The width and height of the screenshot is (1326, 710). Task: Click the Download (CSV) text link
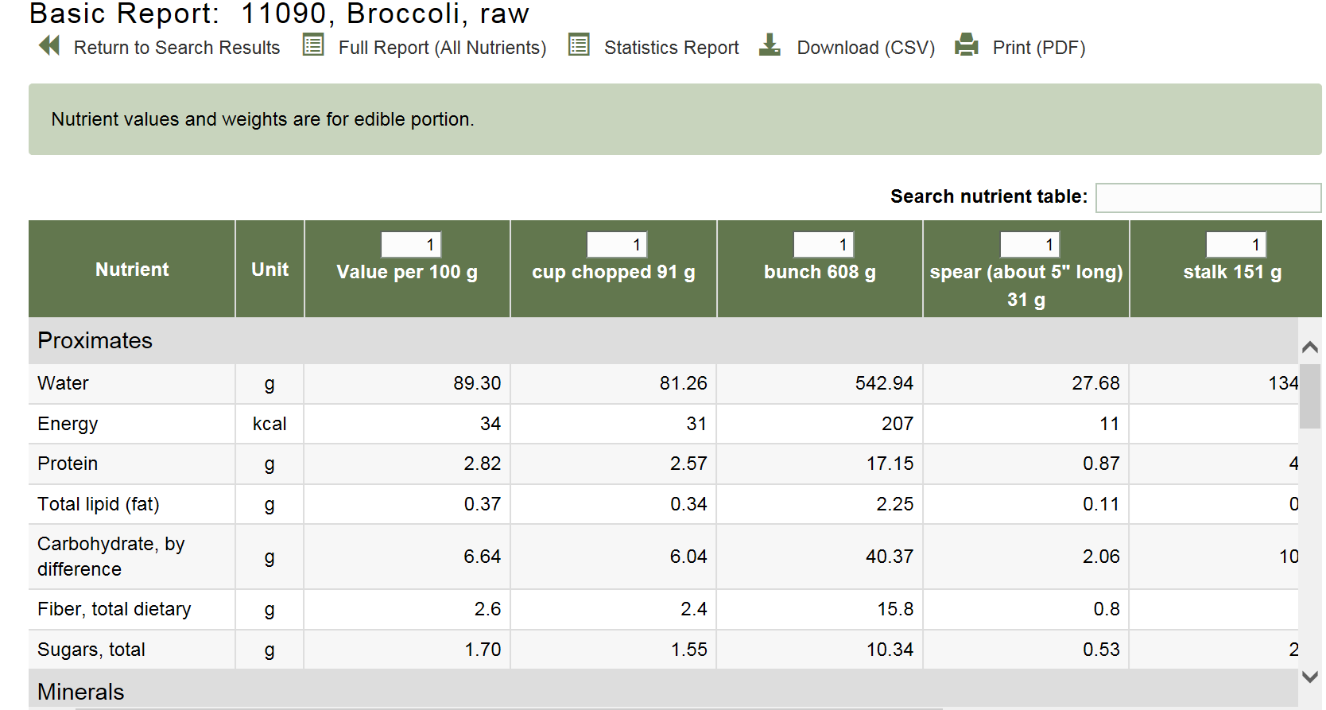point(866,48)
